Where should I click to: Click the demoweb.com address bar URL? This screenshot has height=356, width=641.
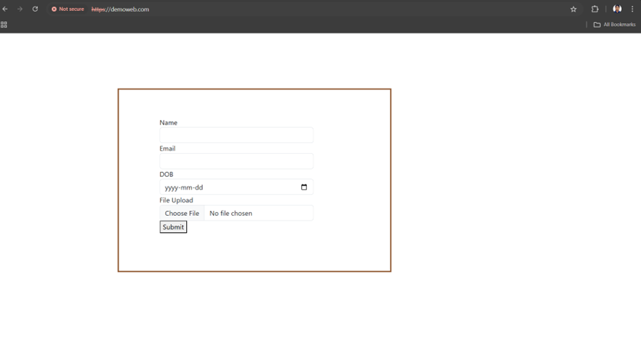pos(120,10)
